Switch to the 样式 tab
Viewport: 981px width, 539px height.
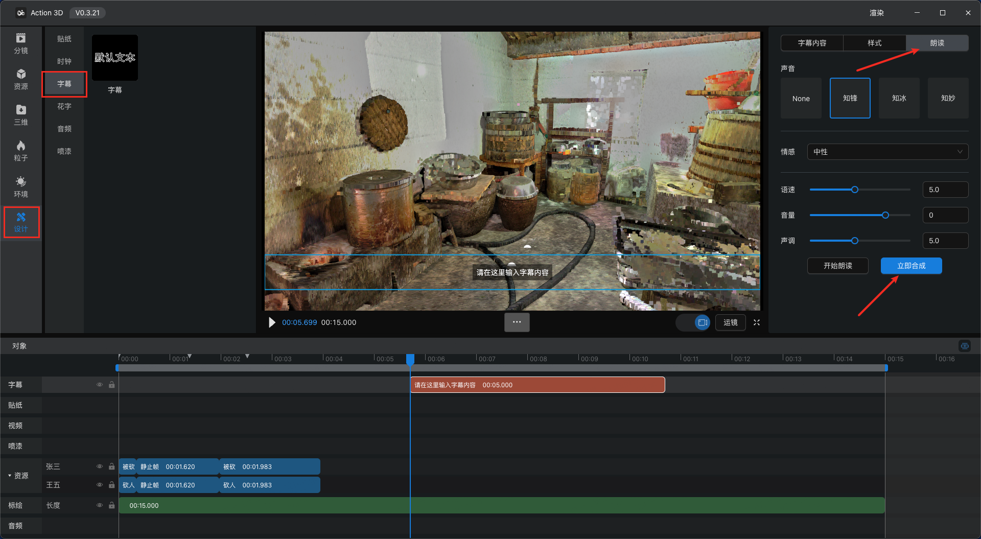pos(874,43)
